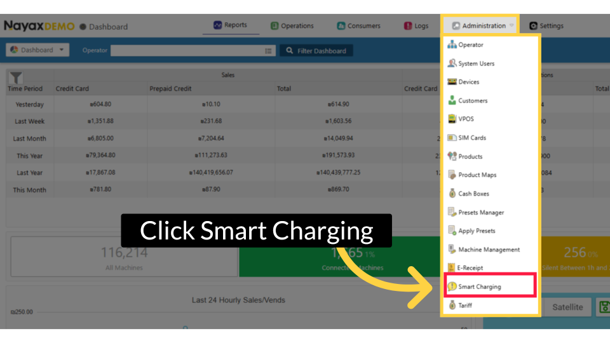Image resolution: width=610 pixels, height=343 pixels.
Task: Click Yesterday's total value 614.90
Action: tap(339, 104)
